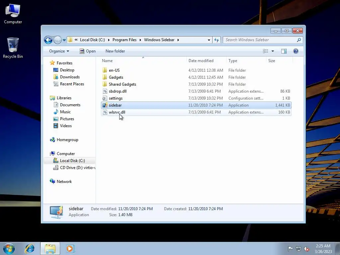Open the address bar history dropdown

209,40
